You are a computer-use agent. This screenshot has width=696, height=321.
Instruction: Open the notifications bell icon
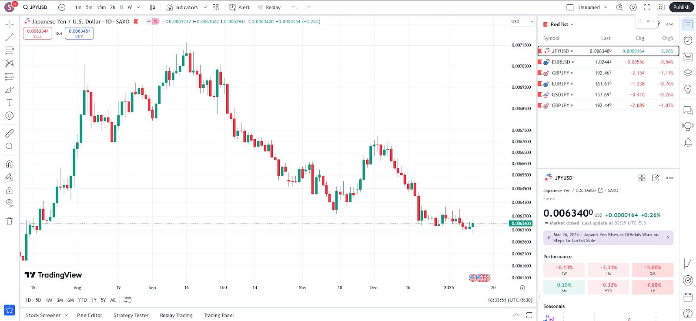point(688,143)
